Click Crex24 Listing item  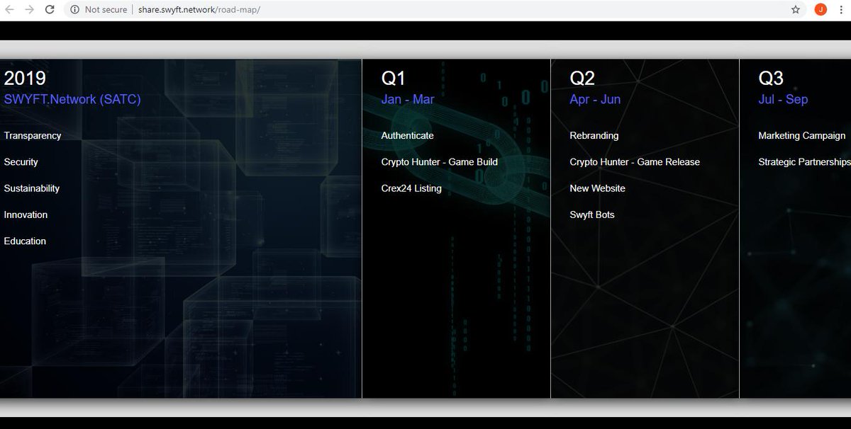[411, 188]
